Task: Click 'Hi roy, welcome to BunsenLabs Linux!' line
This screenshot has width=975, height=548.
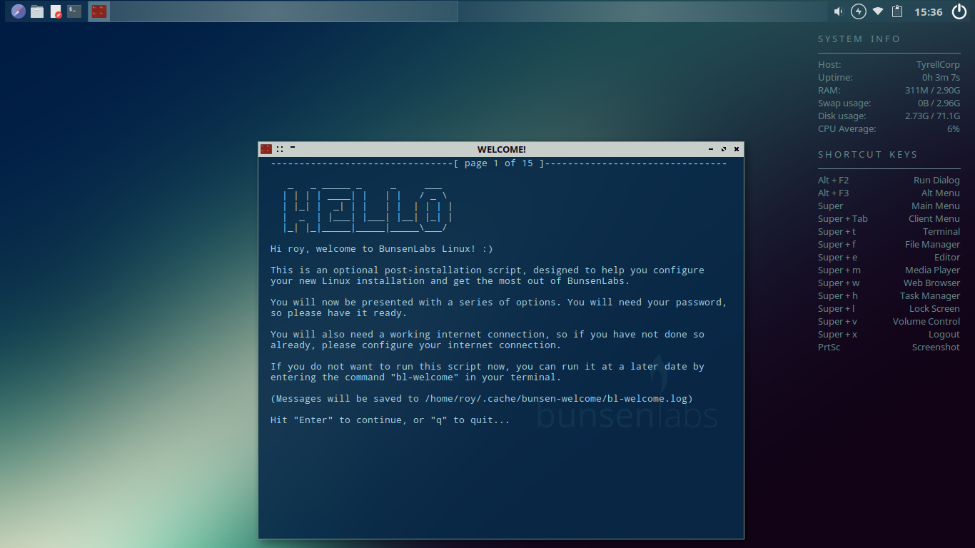Action: click(382, 249)
